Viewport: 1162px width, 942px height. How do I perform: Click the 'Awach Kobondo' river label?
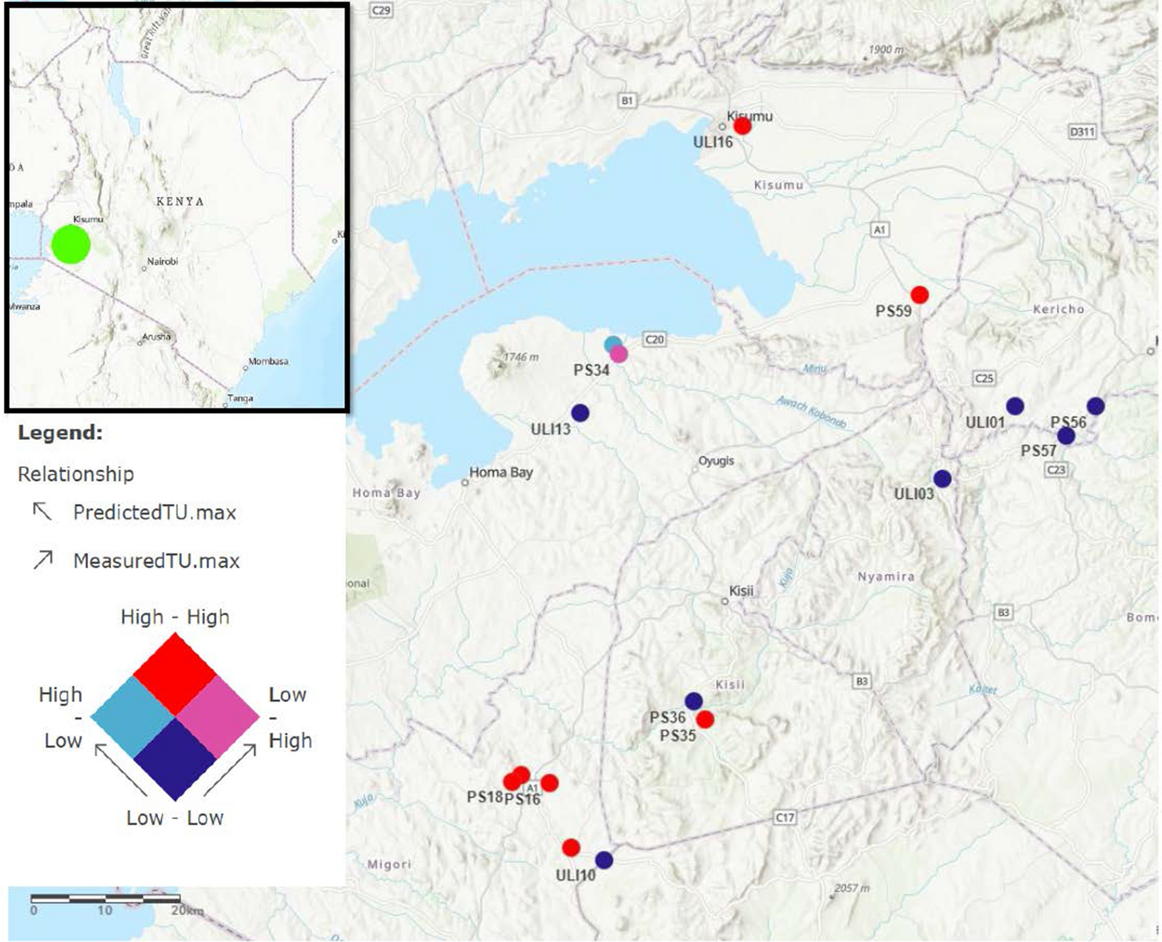(x=811, y=413)
